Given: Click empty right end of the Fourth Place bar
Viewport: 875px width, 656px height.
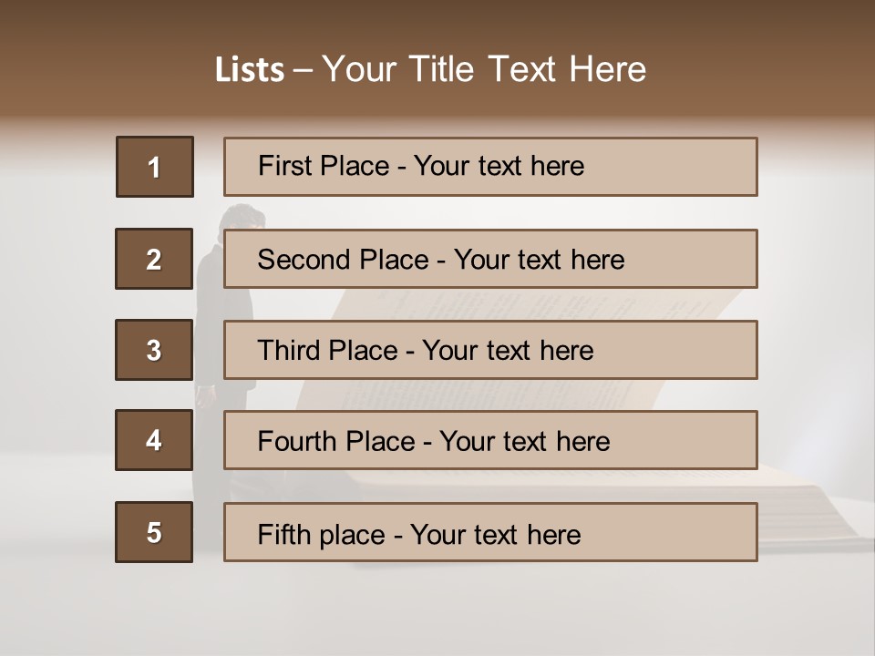Looking at the screenshot, I should pos(693,441).
